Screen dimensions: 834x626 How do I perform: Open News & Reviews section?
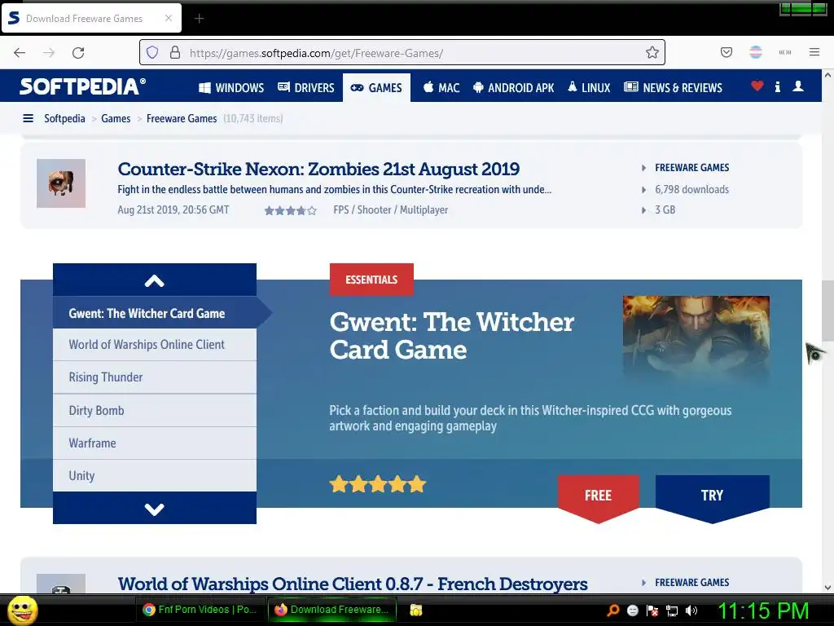click(x=674, y=88)
